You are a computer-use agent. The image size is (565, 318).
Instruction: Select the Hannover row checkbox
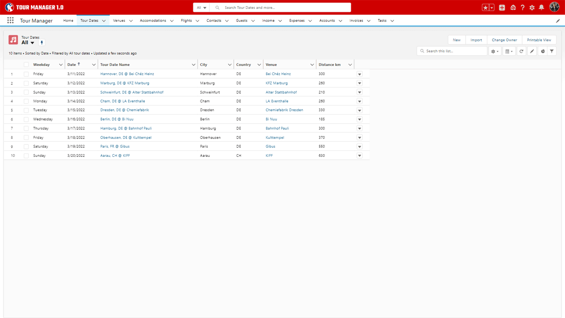[26, 74]
